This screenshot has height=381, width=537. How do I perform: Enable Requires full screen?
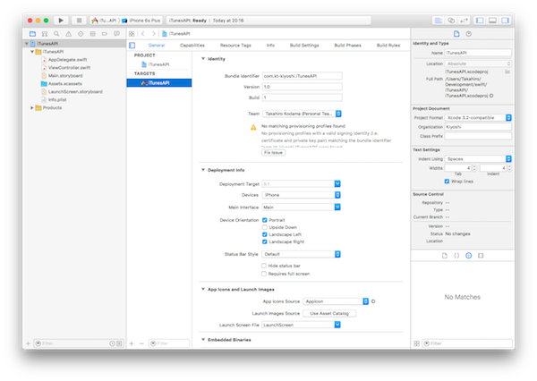click(x=264, y=274)
